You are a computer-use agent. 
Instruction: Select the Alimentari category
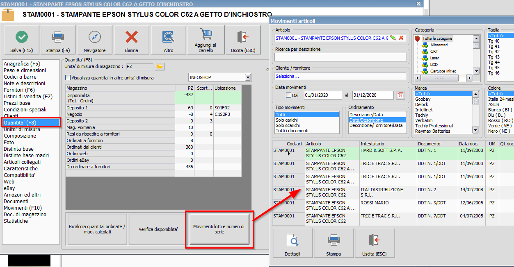[439, 45]
